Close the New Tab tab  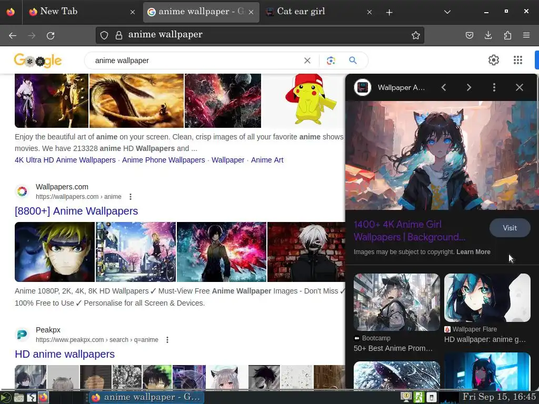click(132, 12)
